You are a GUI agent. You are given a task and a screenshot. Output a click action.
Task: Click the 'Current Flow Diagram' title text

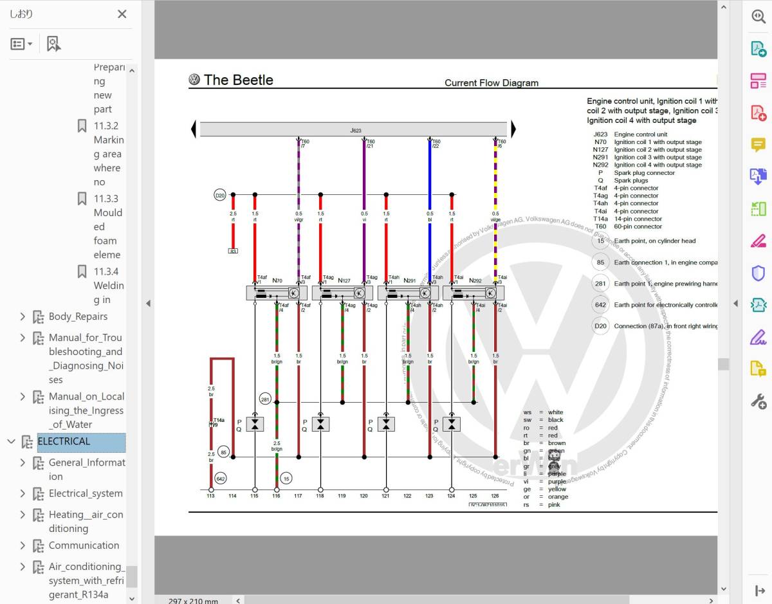click(492, 83)
